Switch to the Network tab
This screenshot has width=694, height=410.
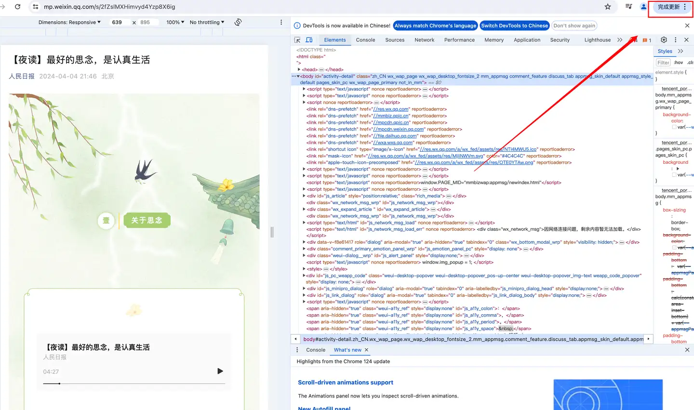pyautogui.click(x=425, y=40)
